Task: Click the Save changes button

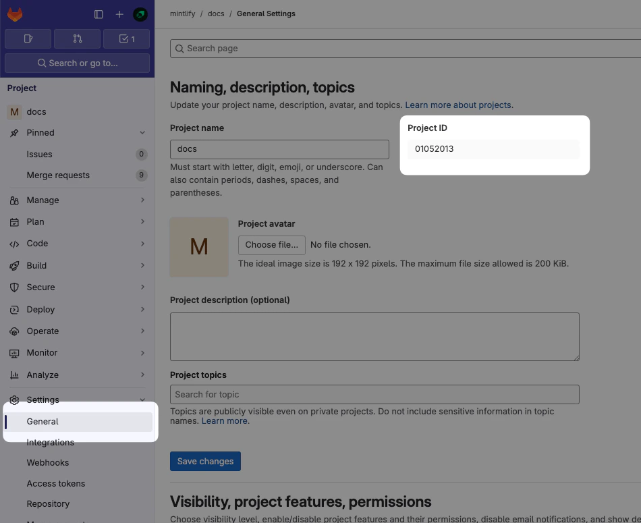Action: click(x=205, y=461)
